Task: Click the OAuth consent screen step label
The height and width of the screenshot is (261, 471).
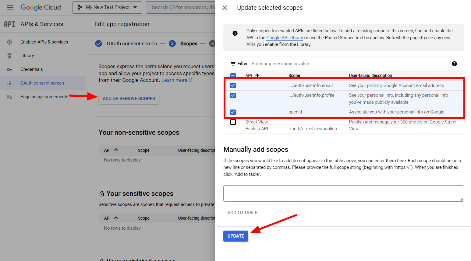Action: 132,43
